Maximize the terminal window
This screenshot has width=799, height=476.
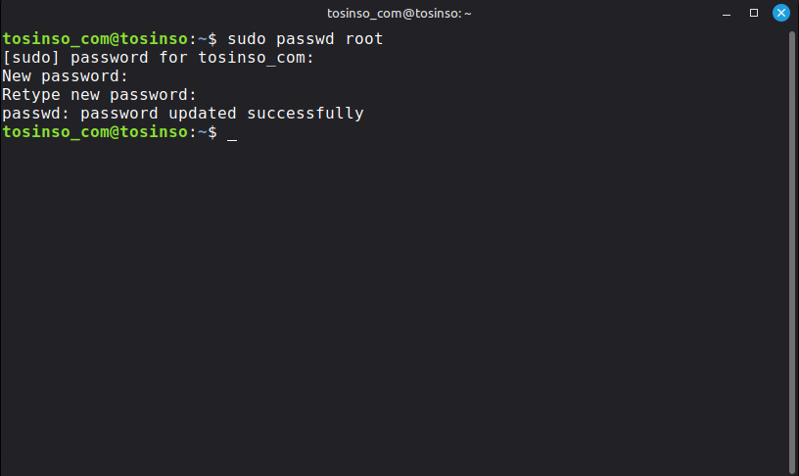coord(754,13)
